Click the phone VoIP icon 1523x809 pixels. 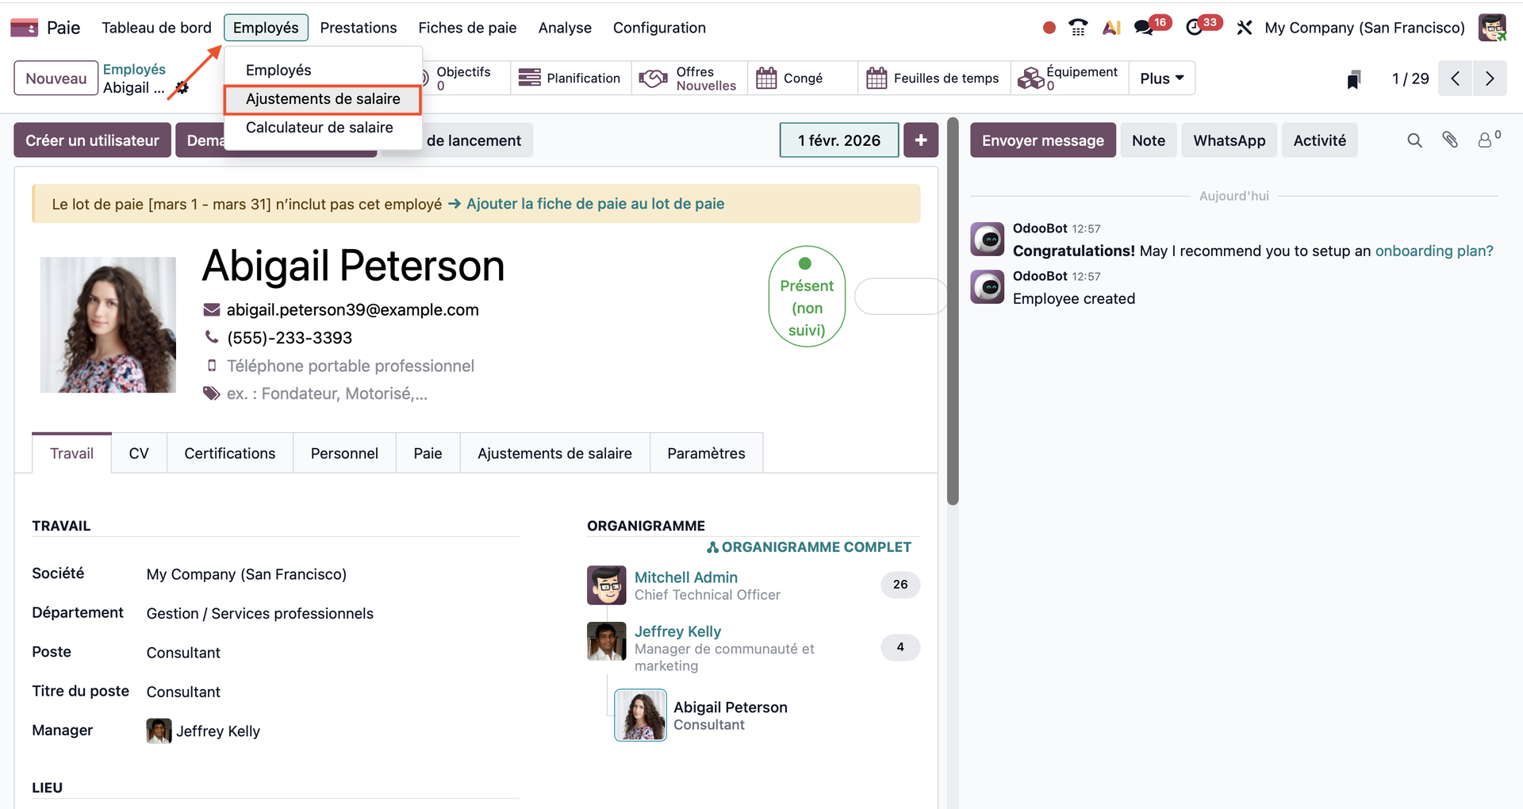(1078, 28)
